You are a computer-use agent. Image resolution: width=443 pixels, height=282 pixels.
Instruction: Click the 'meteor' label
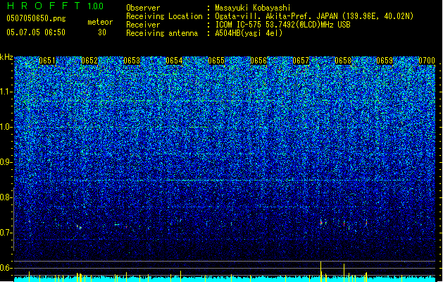pos(100,22)
